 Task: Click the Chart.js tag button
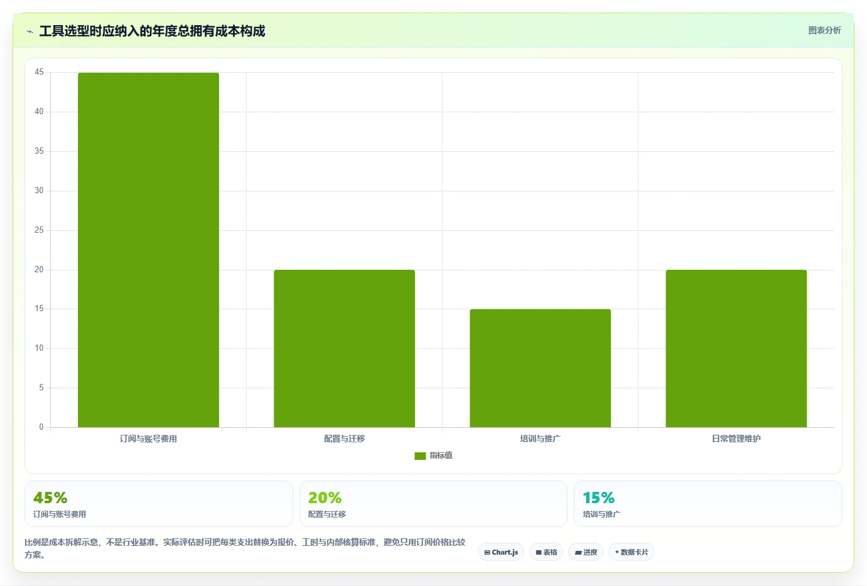click(501, 552)
